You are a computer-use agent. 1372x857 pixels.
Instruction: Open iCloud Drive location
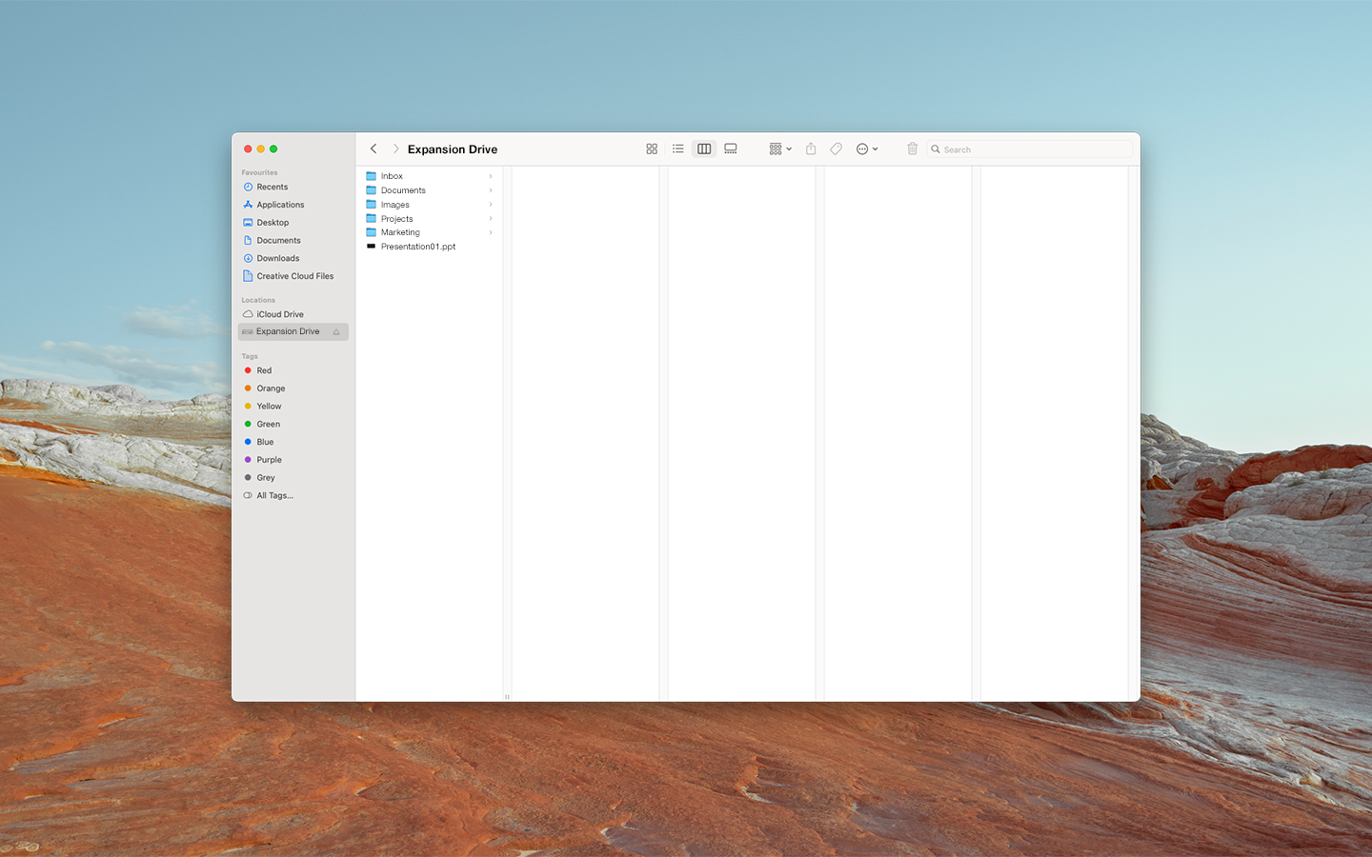click(x=279, y=314)
